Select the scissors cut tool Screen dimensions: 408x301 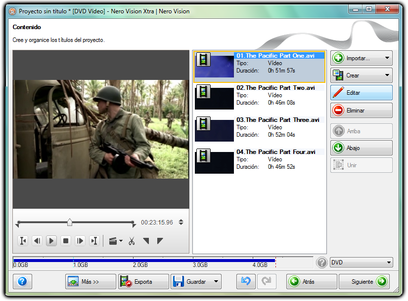[132, 241]
